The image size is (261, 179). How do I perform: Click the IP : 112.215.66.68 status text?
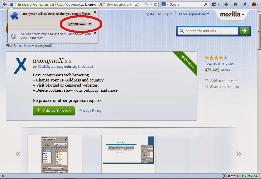pos(248,176)
